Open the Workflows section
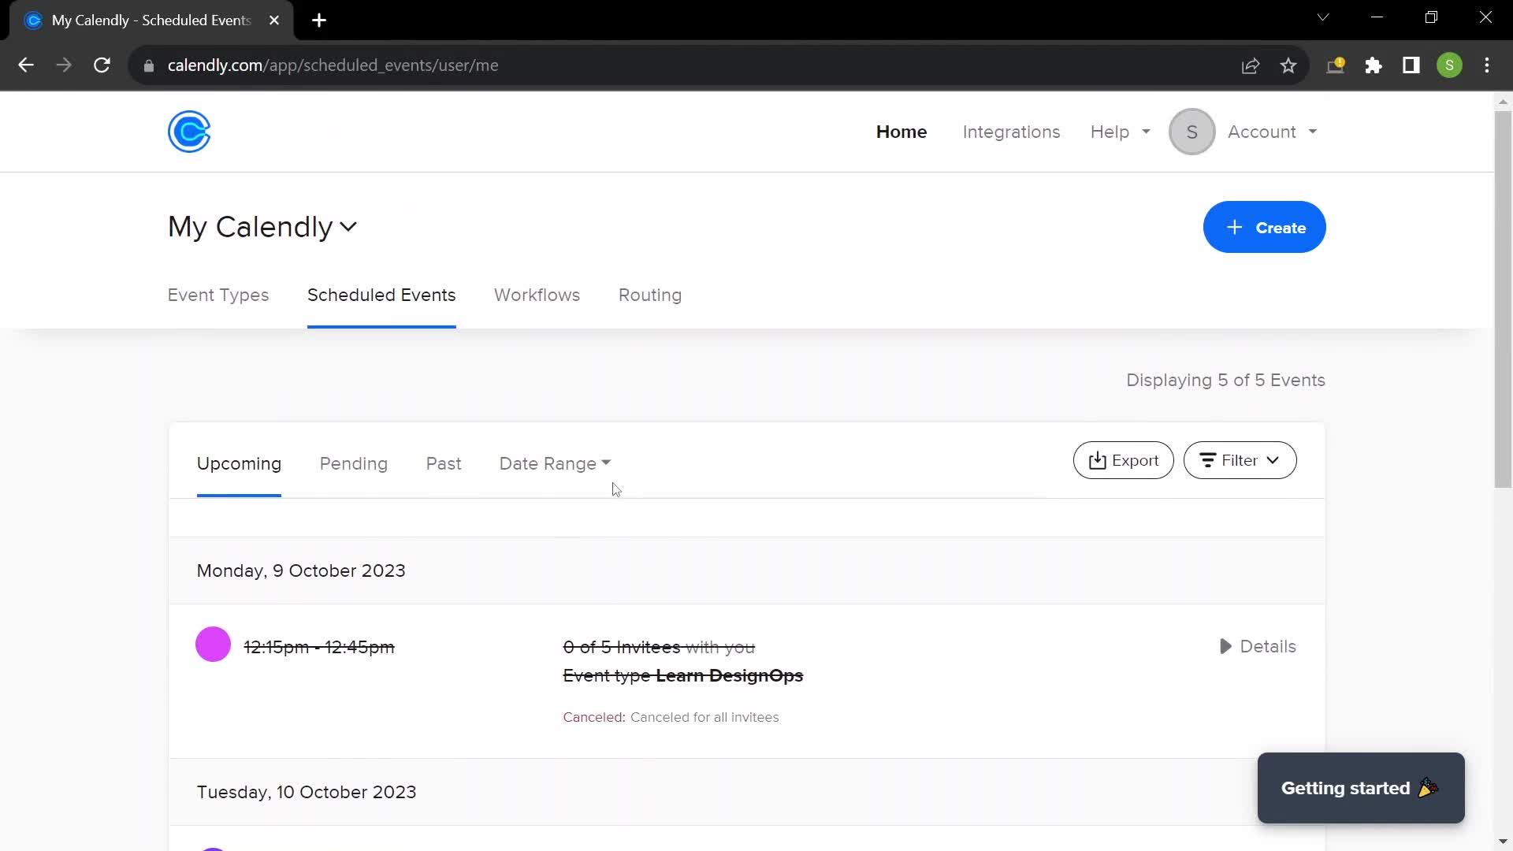This screenshot has width=1513, height=851. (x=537, y=294)
